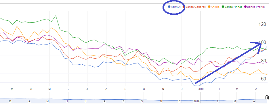
Task: Click the Banca Generali red legend dot
Action: point(184,7)
